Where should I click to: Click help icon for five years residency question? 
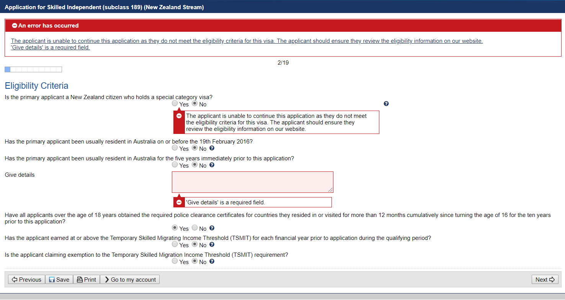pos(212,165)
